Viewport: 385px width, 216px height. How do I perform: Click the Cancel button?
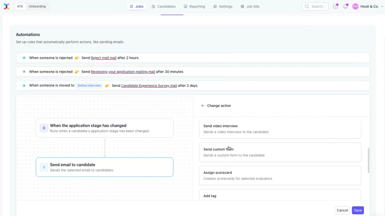coord(342,210)
